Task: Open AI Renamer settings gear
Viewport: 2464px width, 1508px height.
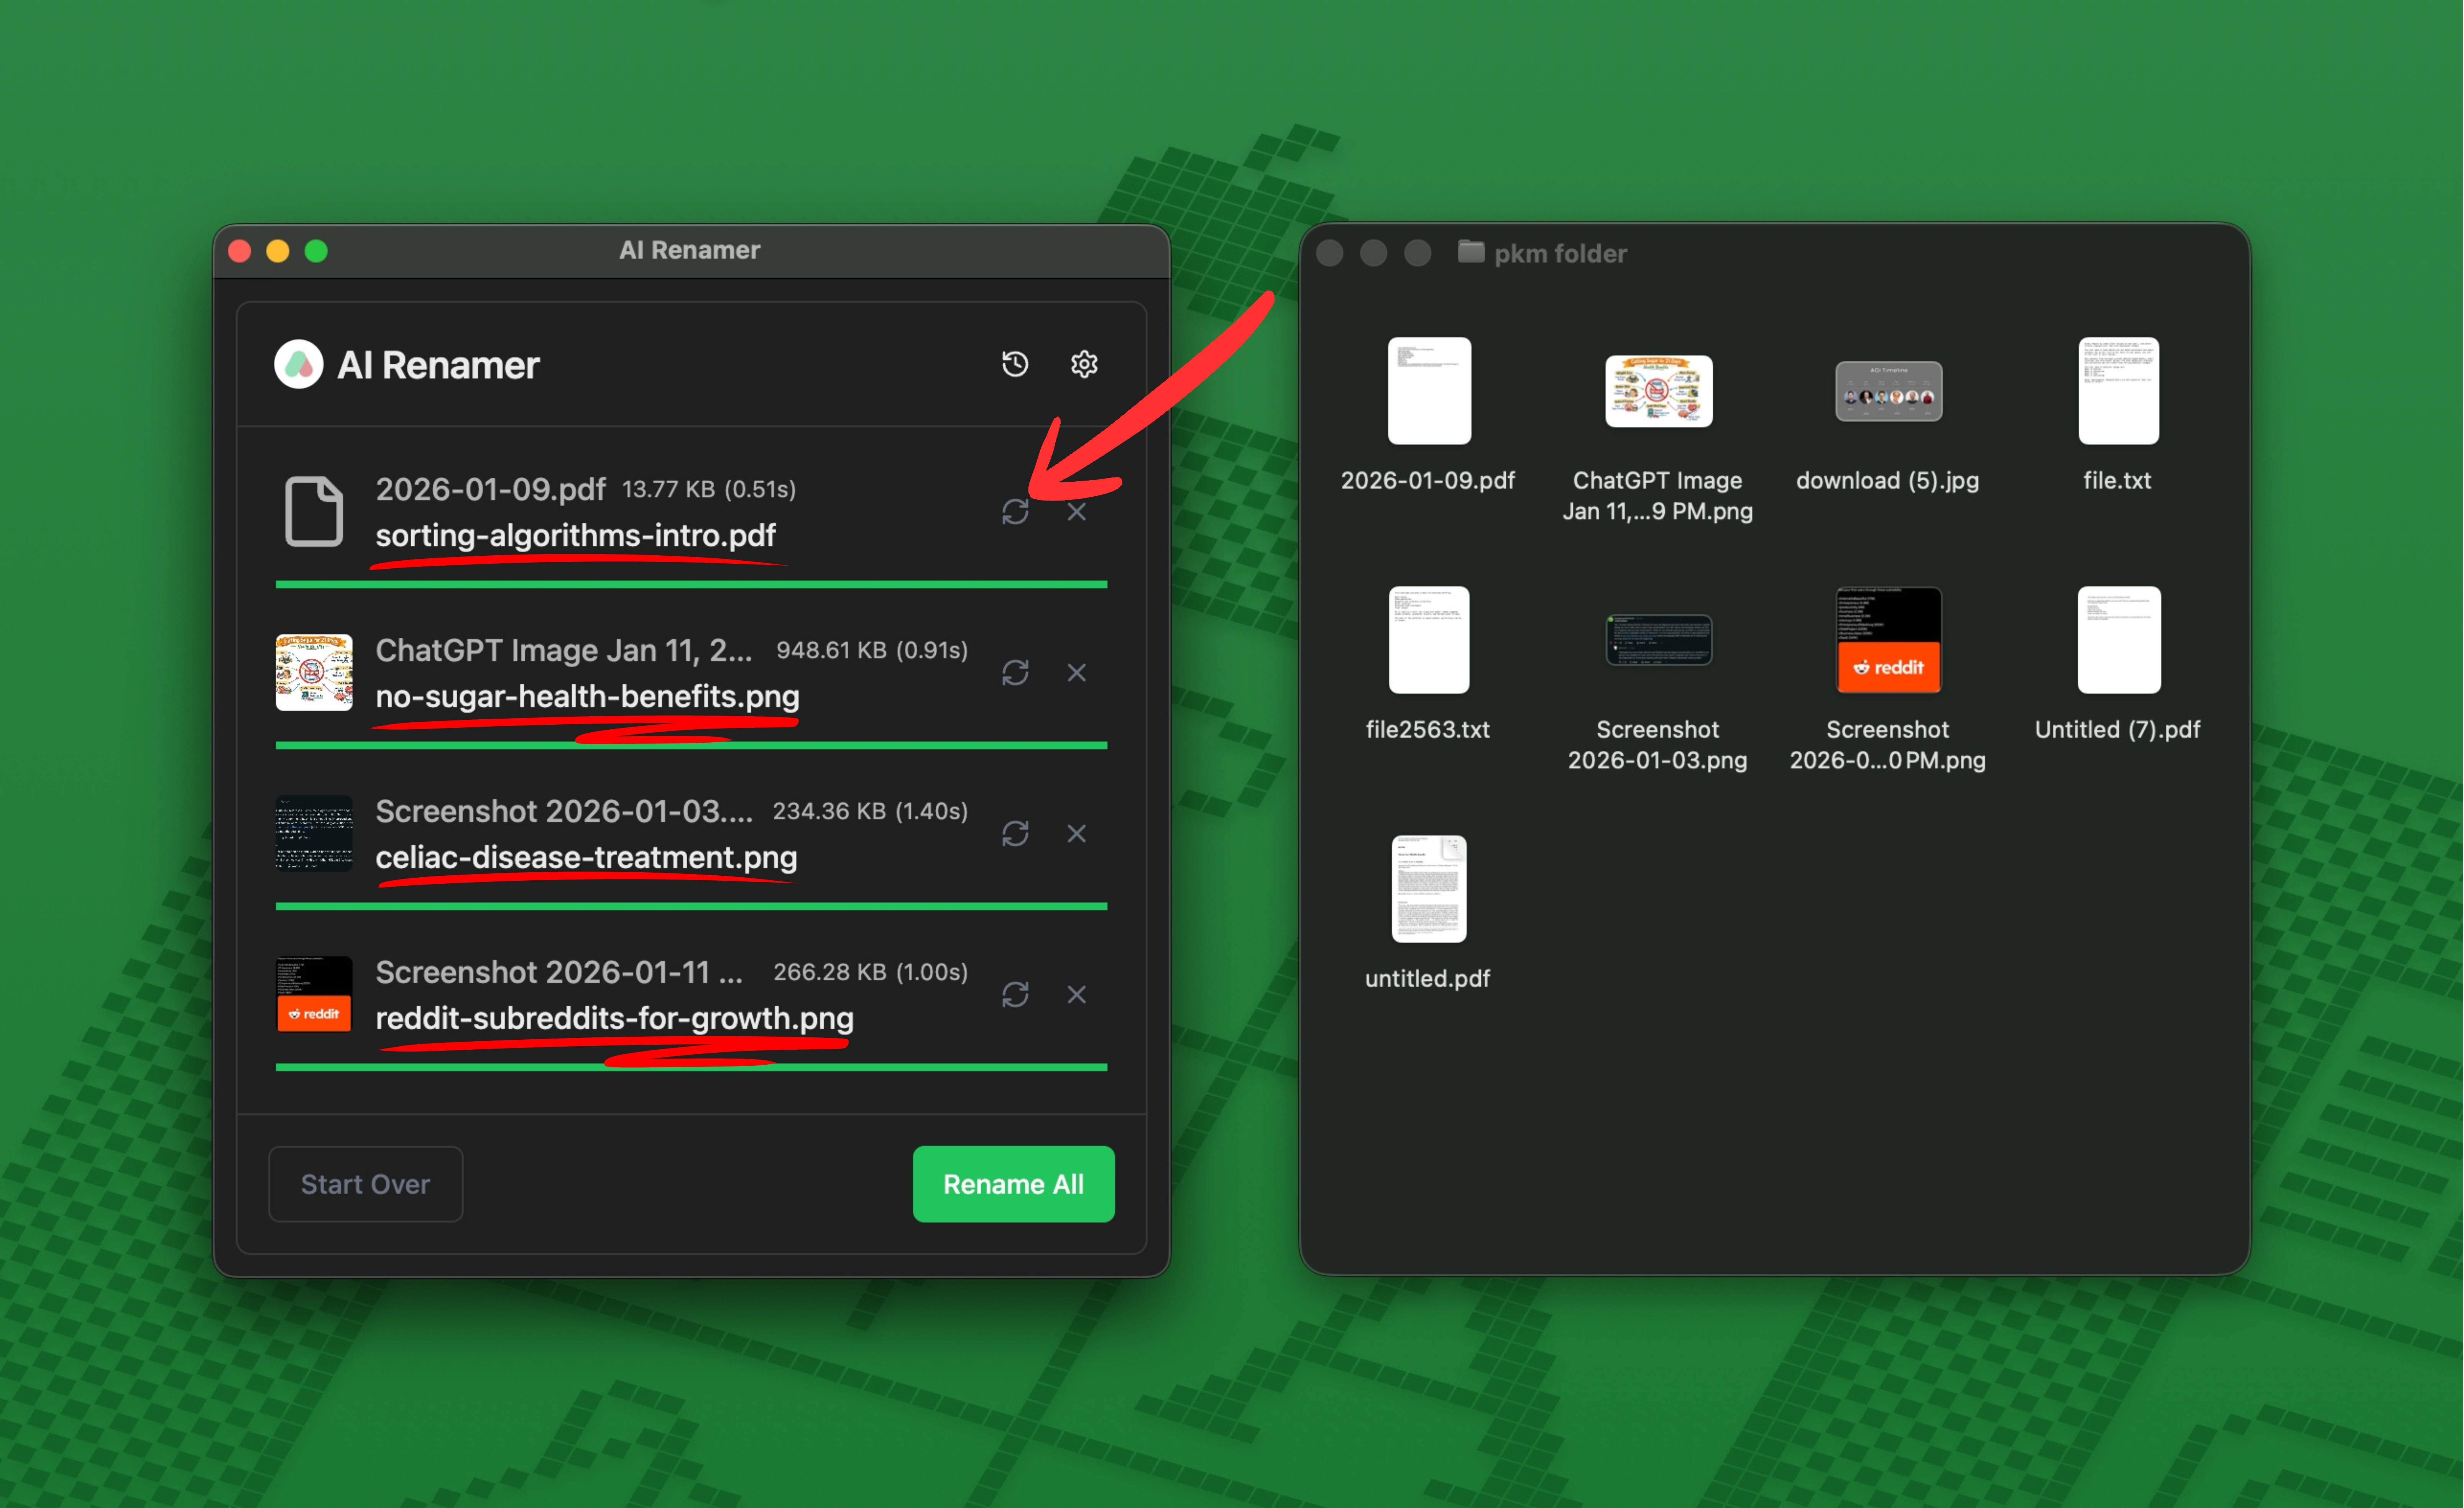Action: [x=1084, y=364]
